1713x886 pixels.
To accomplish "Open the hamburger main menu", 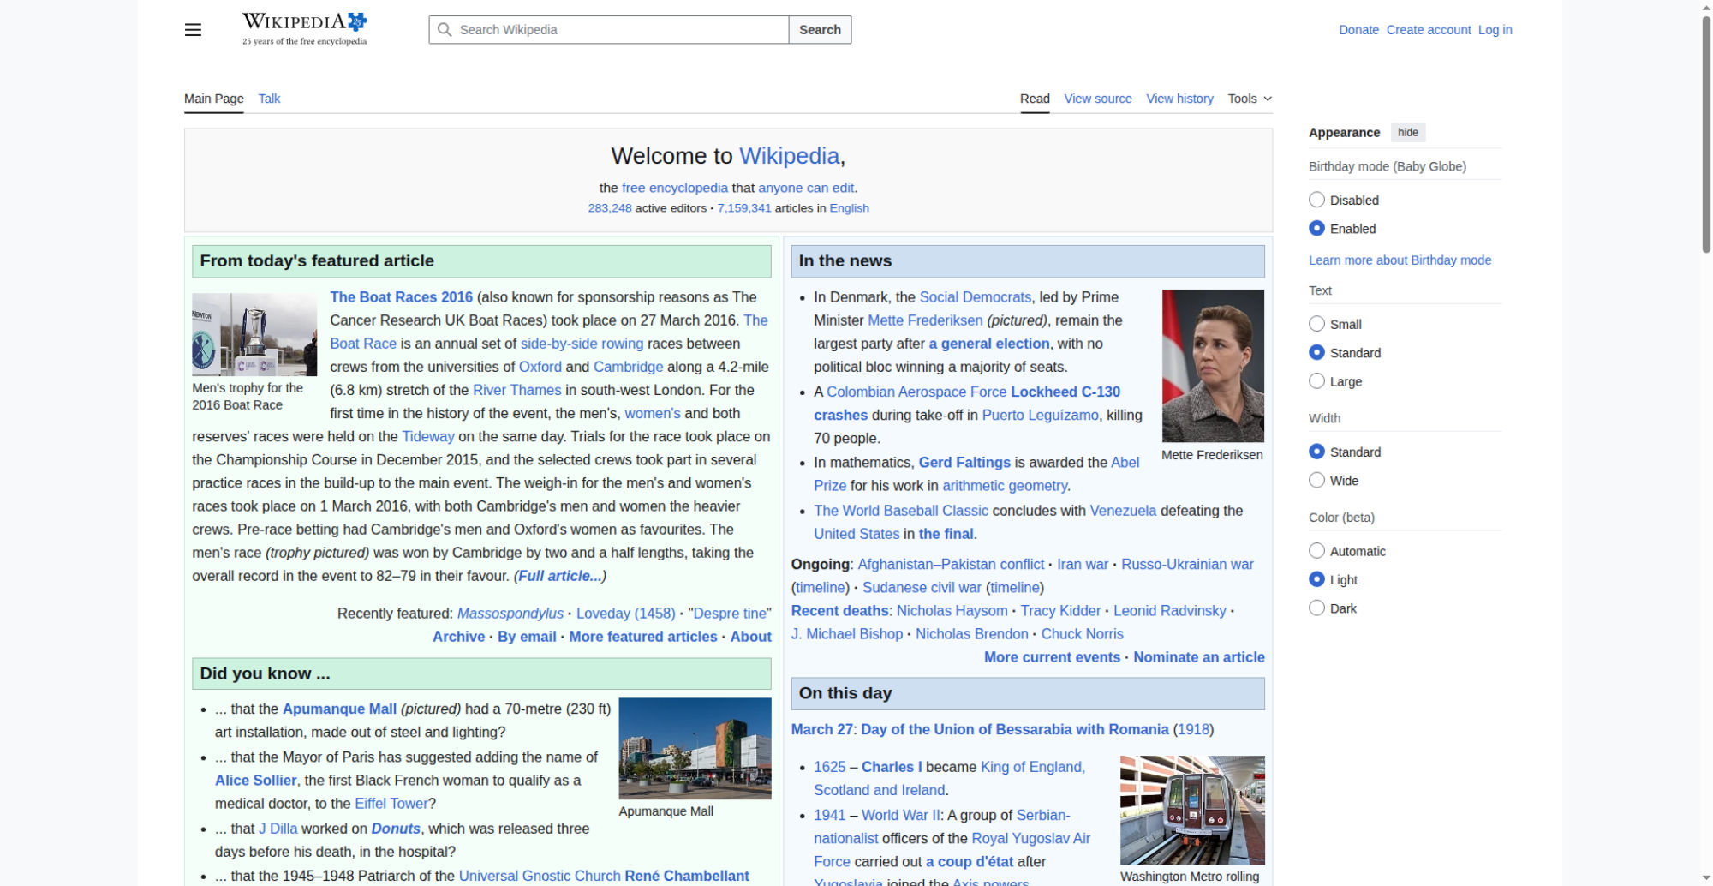I will 193,30.
